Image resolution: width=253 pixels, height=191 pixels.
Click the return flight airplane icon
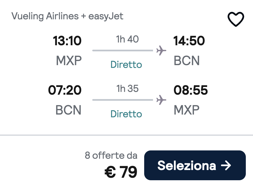[161, 100]
